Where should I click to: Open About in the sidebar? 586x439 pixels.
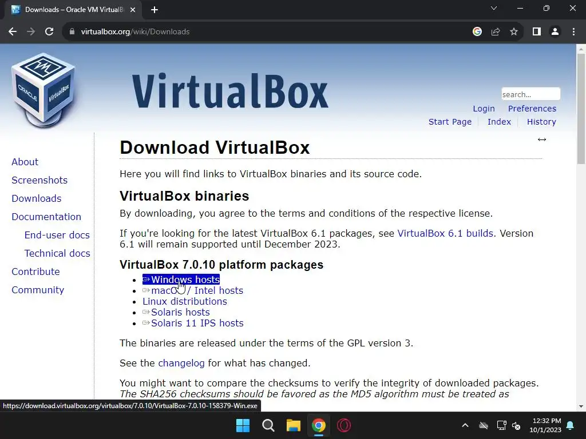(x=25, y=162)
